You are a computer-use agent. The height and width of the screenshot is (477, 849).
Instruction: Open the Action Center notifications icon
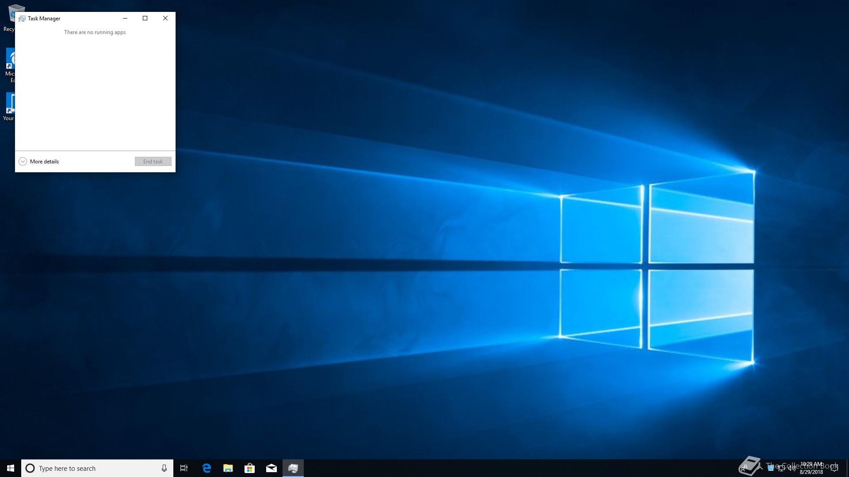[834, 468]
